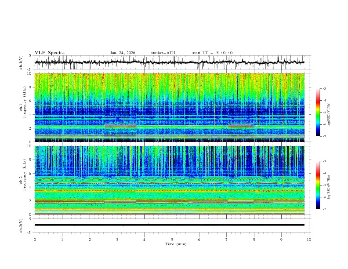This screenshot has height=269, width=348.
Task: Click the ch.2 spectrogram panel
Action: [170, 180]
